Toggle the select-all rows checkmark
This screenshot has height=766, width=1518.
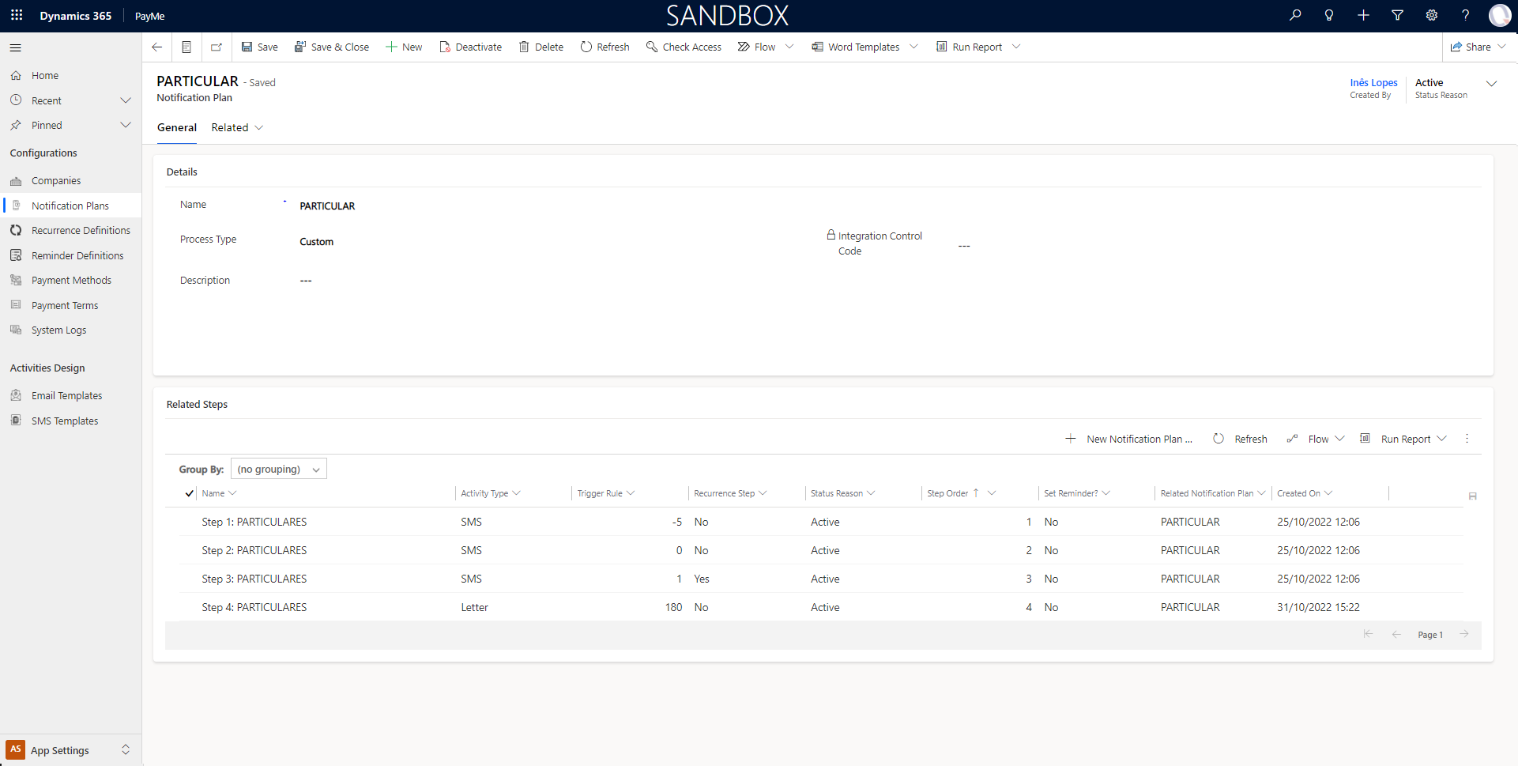189,493
